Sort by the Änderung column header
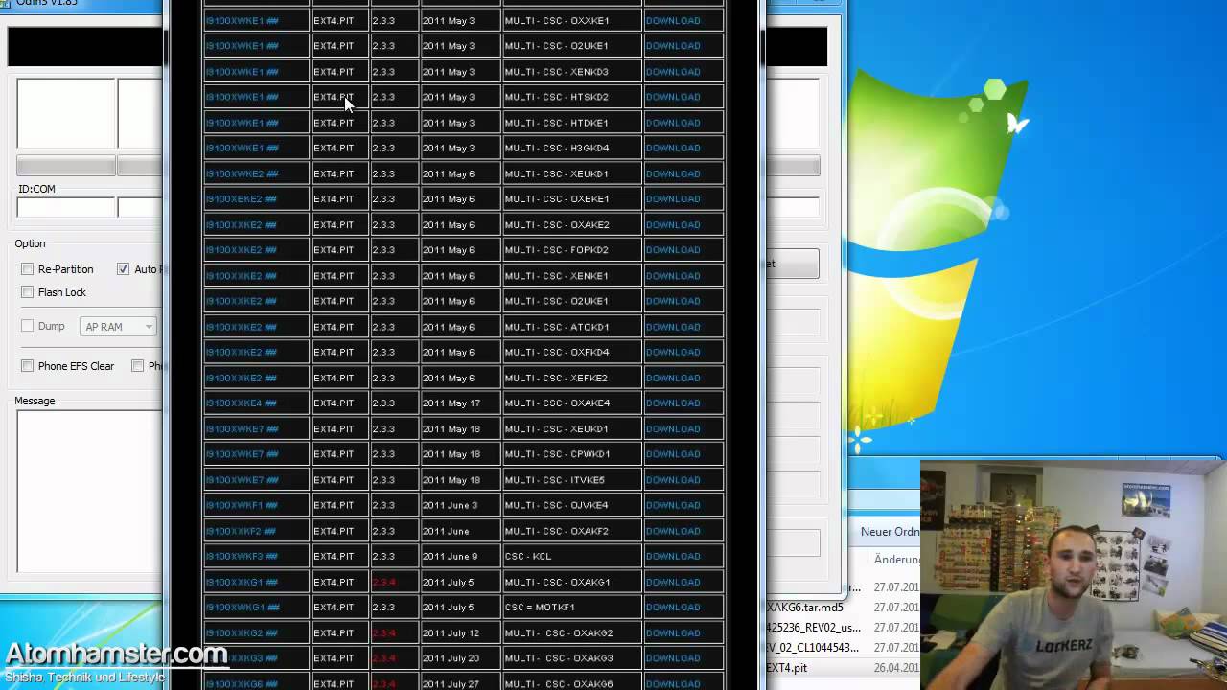This screenshot has height=690, width=1227. pyautogui.click(x=897, y=559)
